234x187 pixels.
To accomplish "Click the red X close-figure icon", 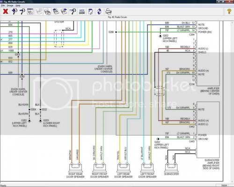I will point(6,11).
